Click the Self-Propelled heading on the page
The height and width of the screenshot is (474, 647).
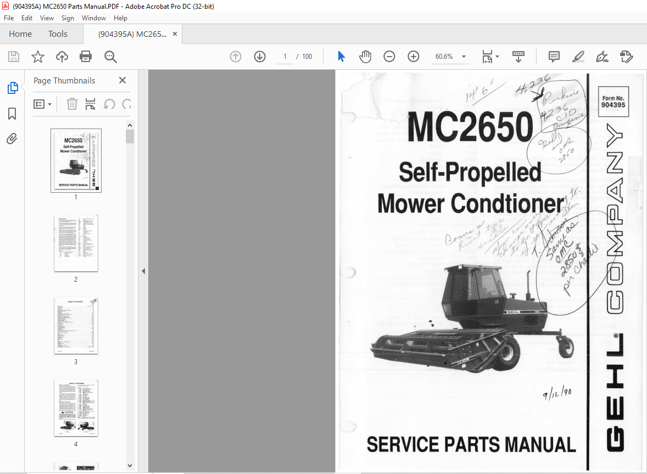pos(470,171)
